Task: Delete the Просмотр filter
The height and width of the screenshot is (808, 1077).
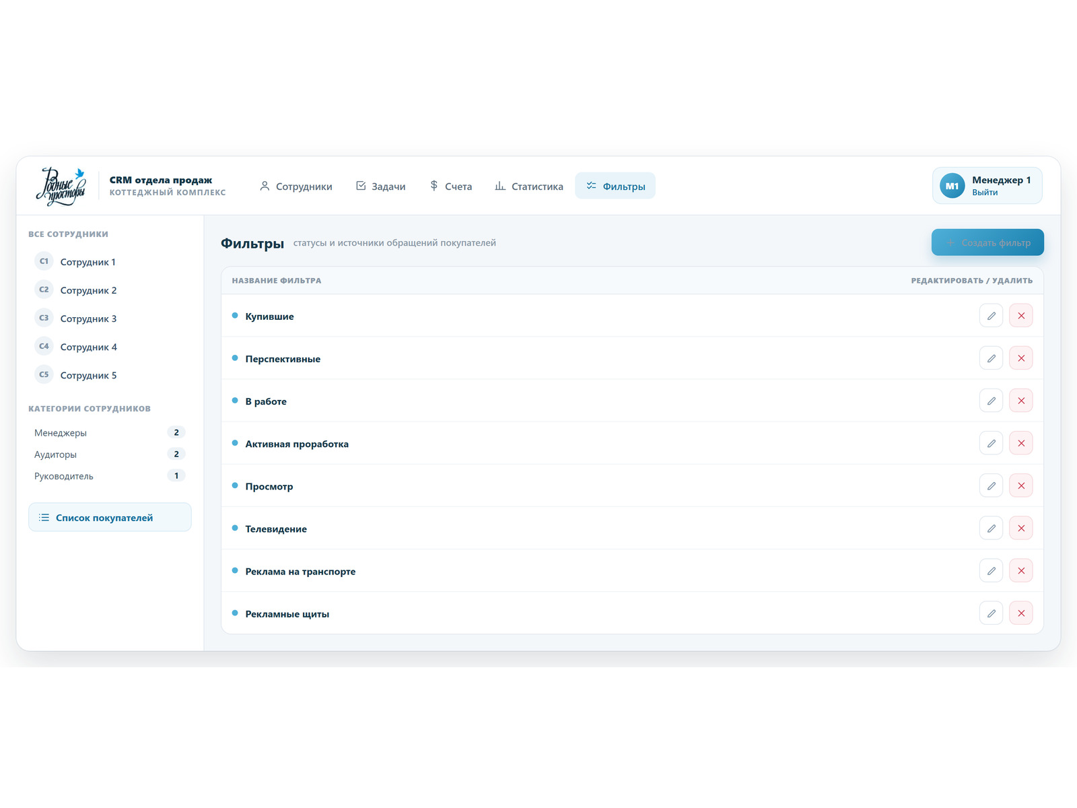Action: pos(1021,485)
